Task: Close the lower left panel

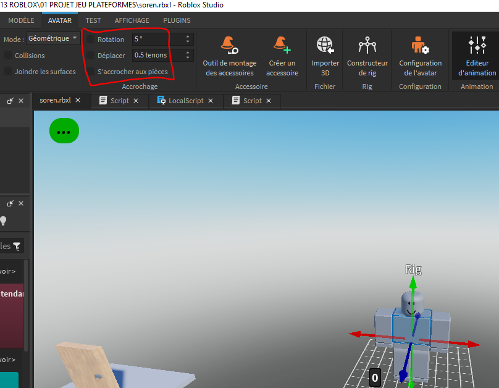Action: pos(21,203)
